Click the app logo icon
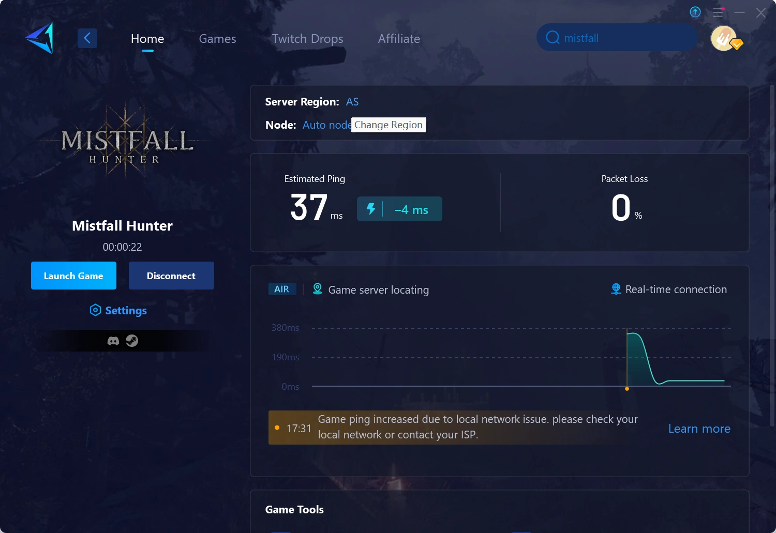Viewport: 776px width, 533px height. [x=39, y=38]
